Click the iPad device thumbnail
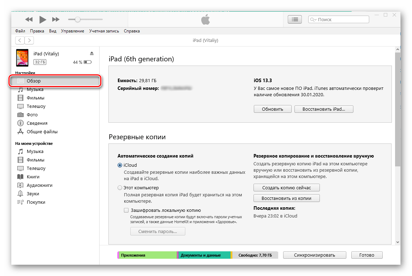This screenshot has height=276, width=412. coord(22,58)
